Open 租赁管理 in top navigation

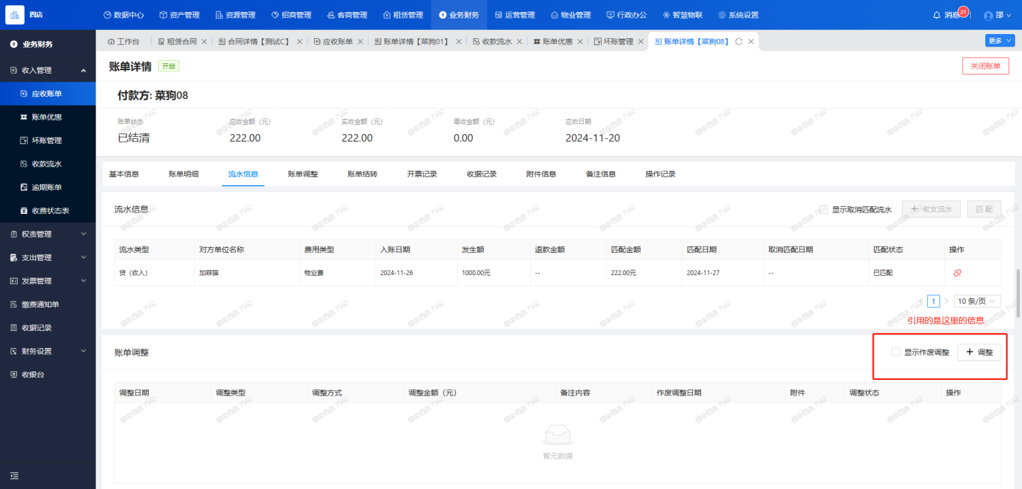click(403, 15)
